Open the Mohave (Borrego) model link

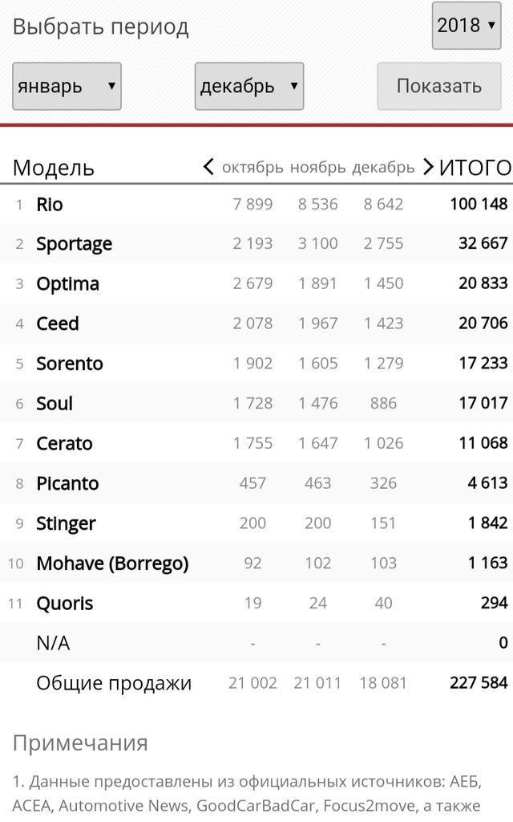coord(112,564)
